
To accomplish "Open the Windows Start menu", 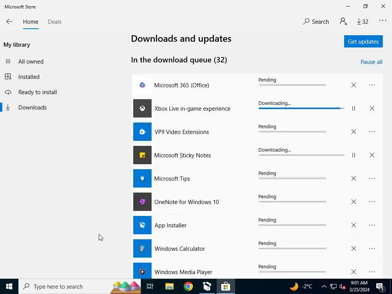I will (x=9, y=286).
